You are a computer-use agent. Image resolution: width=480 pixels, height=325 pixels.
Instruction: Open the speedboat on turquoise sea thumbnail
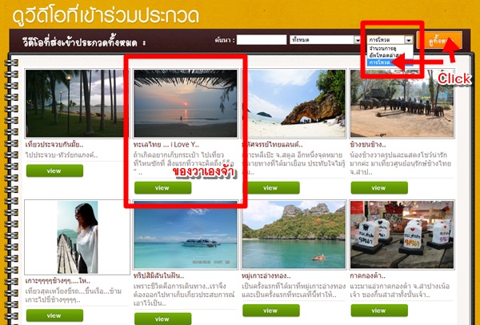coord(186,235)
